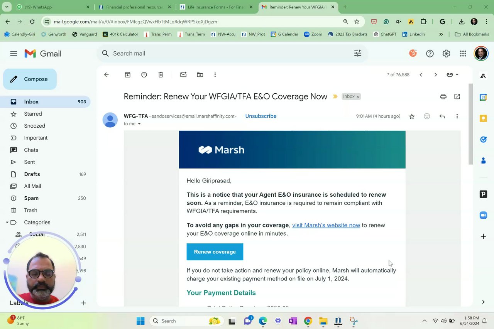Open the message More menu beside Reply
The height and width of the screenshot is (329, 494).
tap(457, 116)
